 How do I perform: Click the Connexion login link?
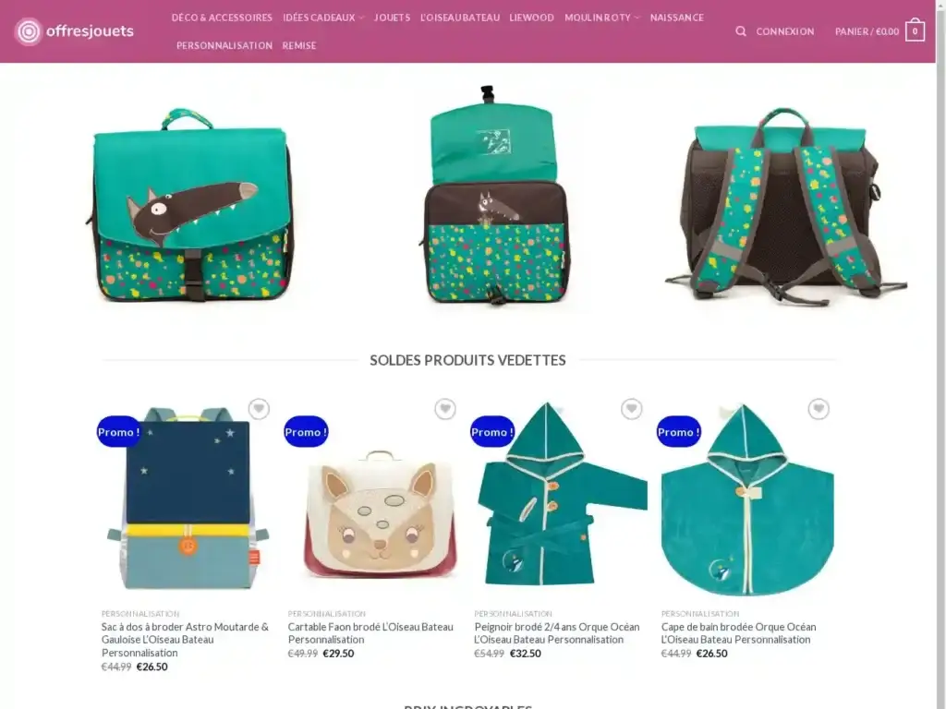(785, 31)
